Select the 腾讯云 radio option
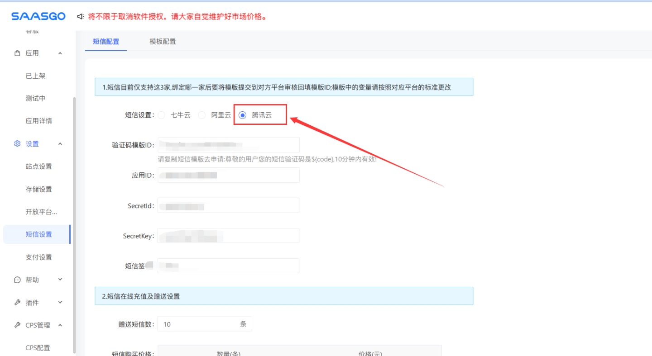 coord(243,115)
